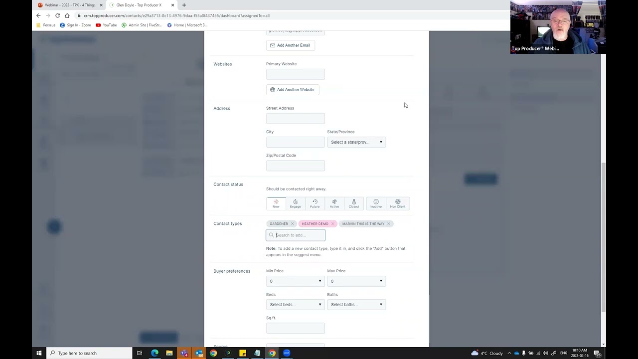Image resolution: width=638 pixels, height=359 pixels.
Task: Open Microsoft Edge from the taskbar
Action: tap(155, 353)
